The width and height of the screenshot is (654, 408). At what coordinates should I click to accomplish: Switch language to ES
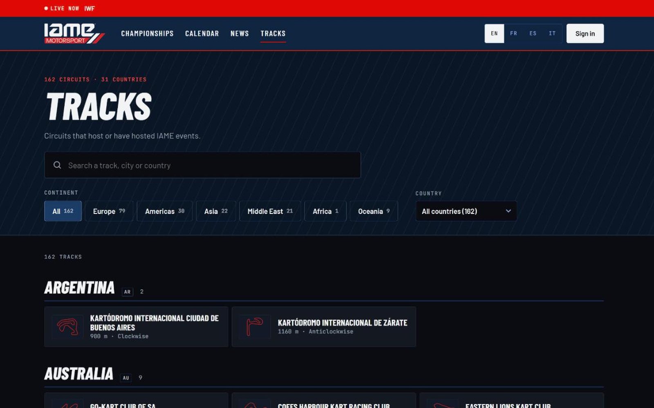tap(533, 33)
